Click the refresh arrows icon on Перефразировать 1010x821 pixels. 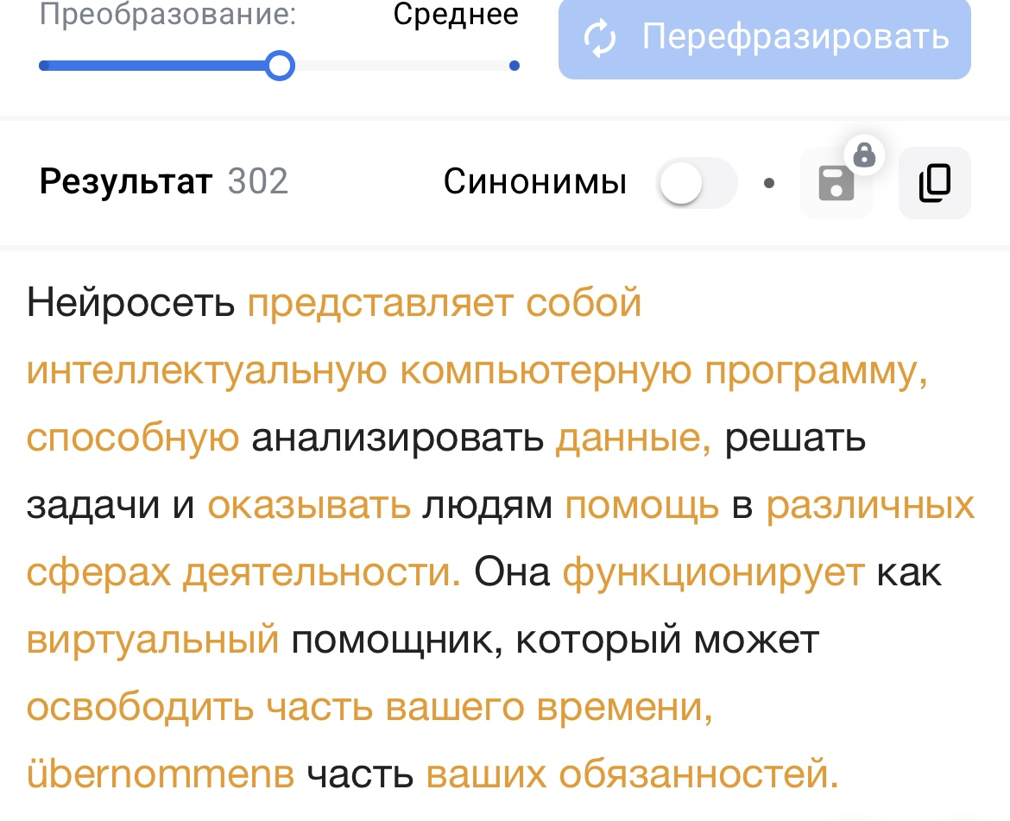[x=600, y=37]
